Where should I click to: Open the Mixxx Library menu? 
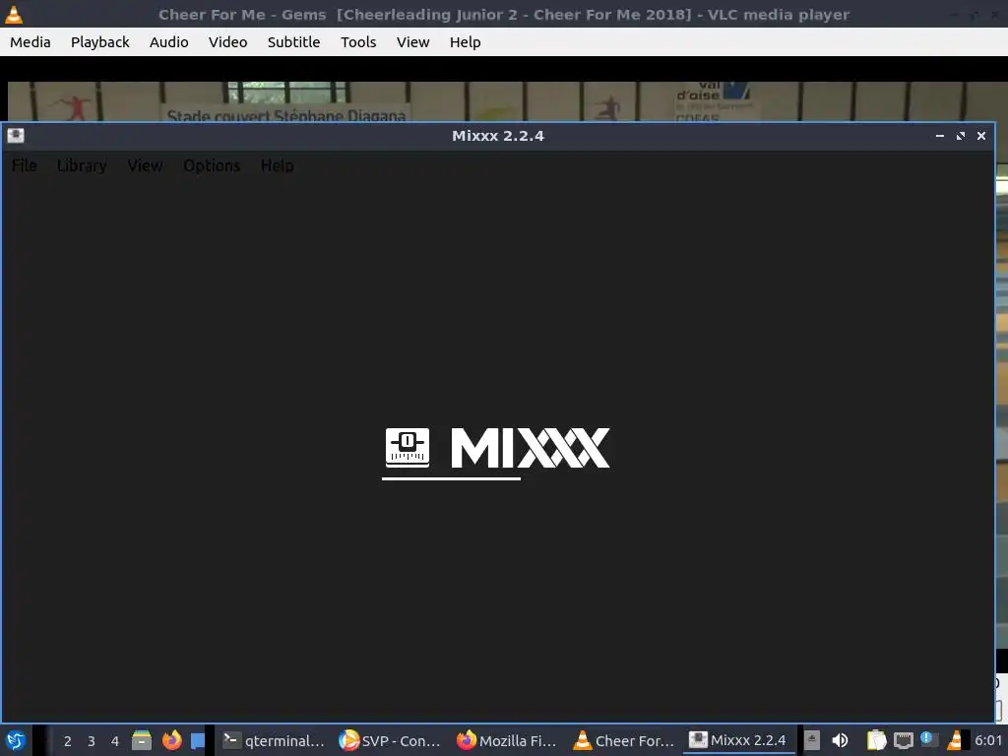click(82, 165)
